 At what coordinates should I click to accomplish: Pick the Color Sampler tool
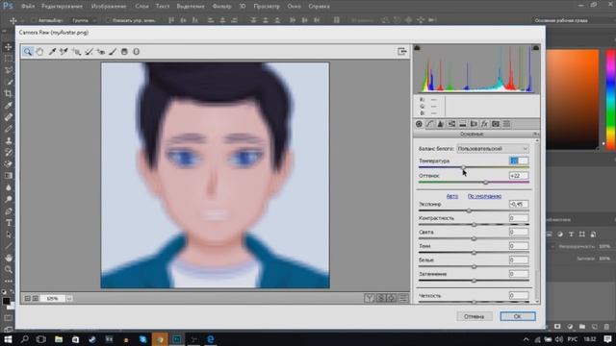pos(64,52)
